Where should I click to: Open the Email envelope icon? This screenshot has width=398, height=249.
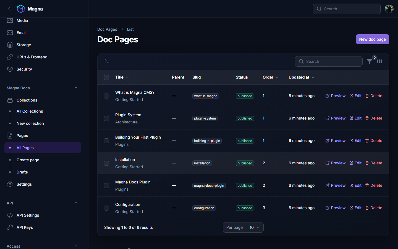[x=10, y=33]
